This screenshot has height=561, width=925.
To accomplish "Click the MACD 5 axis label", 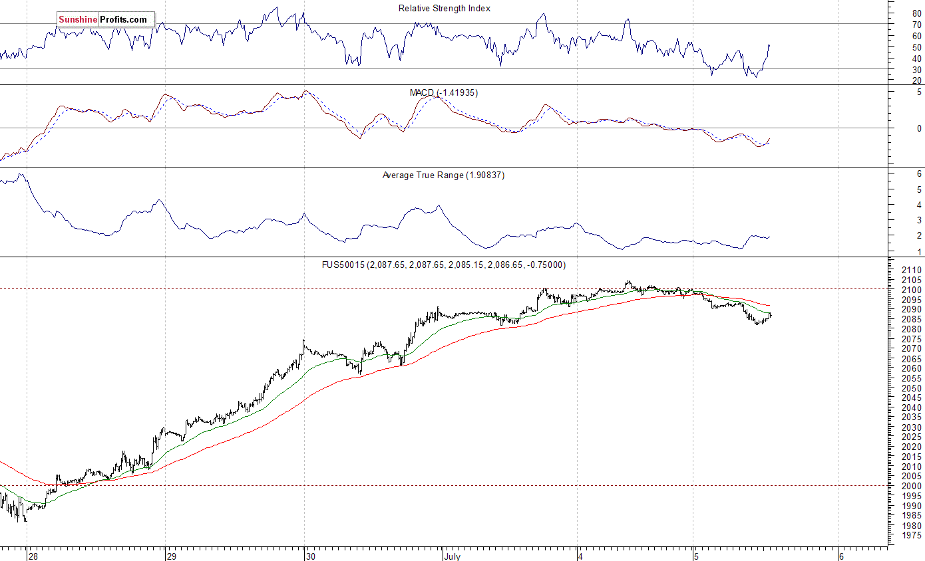I will [919, 92].
